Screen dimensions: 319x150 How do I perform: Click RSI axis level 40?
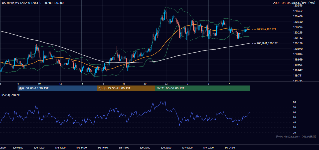click(x=295, y=122)
